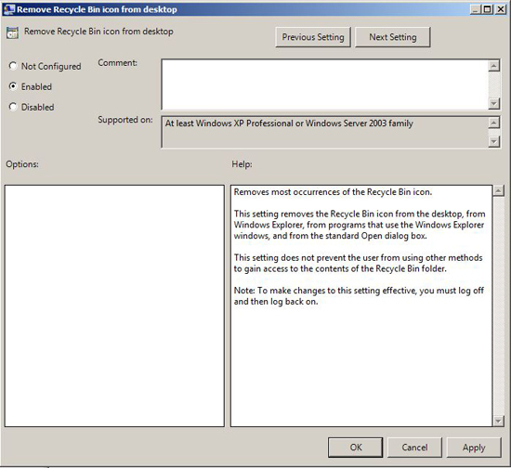Go to Previous Setting
Screen dimensions: 511x468
pos(313,37)
